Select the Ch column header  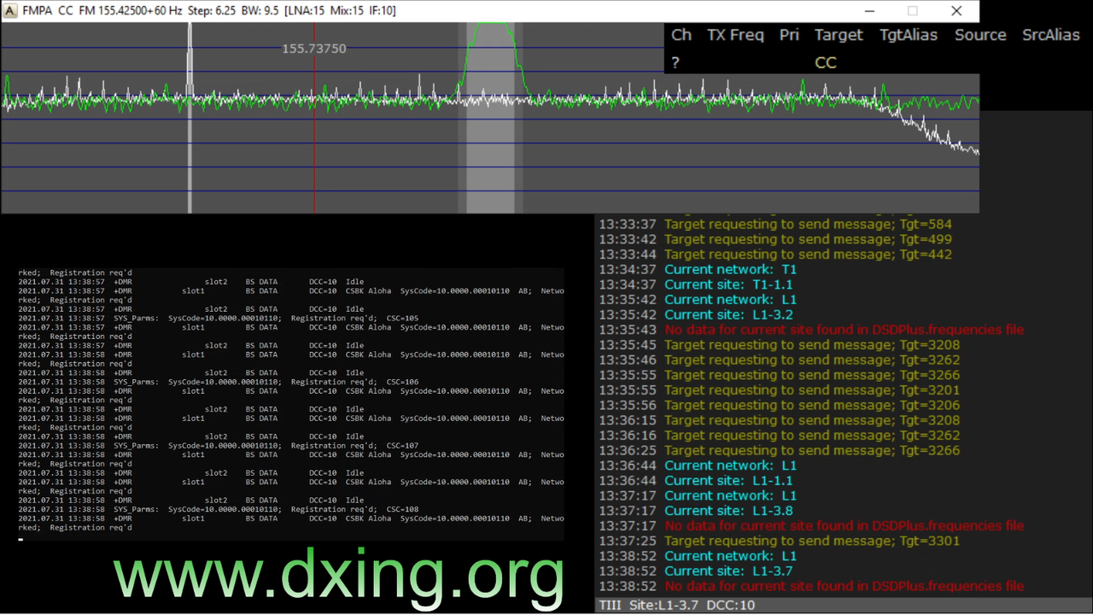(681, 35)
